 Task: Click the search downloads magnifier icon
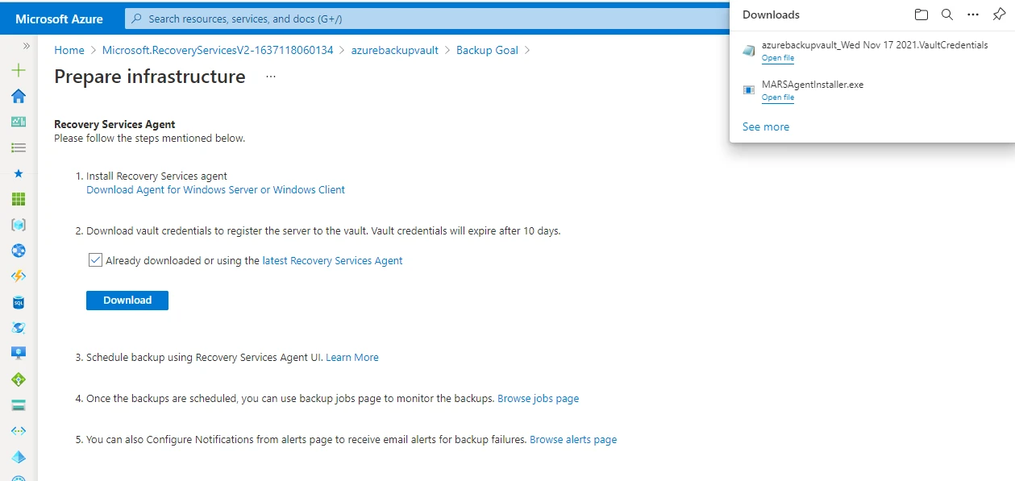point(946,14)
